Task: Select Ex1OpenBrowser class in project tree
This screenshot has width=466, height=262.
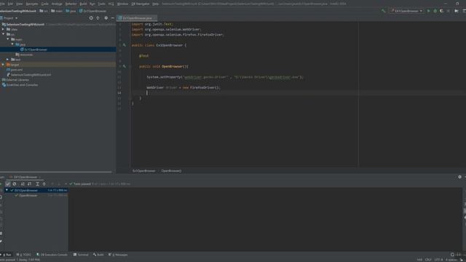Action: coord(36,49)
